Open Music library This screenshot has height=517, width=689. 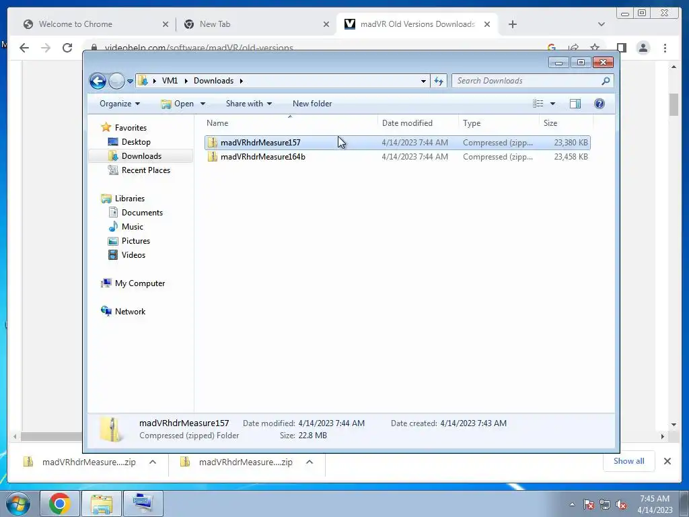point(133,226)
